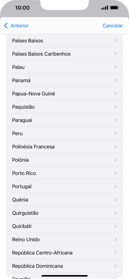Tap the battery icon in status bar

pyautogui.click(x=115, y=8)
